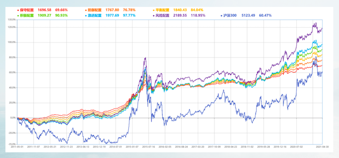This screenshot has width=339, height=158.
Task: Click the purple dot beside 风险配置
Action: coord(153,15)
